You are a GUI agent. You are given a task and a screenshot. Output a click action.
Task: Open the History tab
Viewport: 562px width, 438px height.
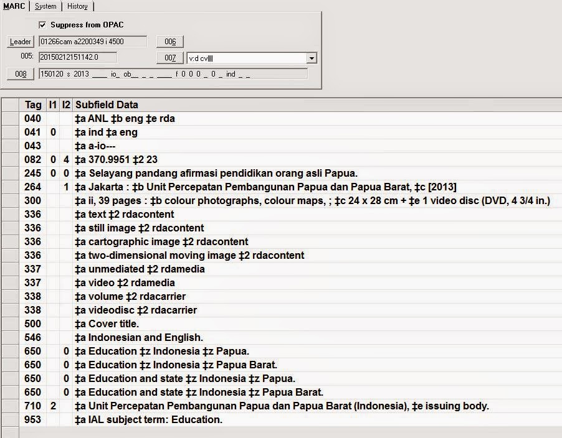pos(77,6)
